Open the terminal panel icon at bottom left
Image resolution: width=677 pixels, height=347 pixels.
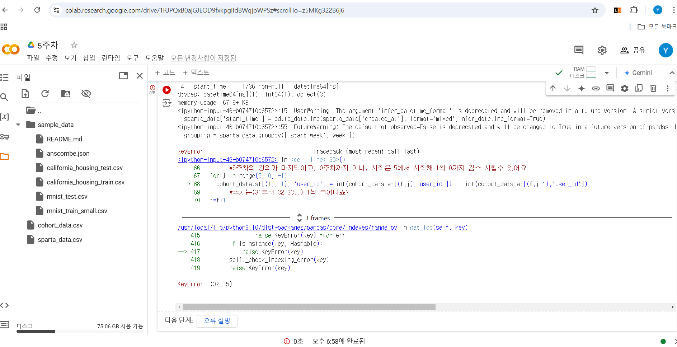(x=4, y=325)
